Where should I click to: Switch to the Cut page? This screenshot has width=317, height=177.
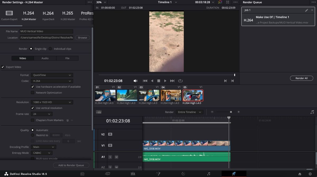click(x=108, y=174)
